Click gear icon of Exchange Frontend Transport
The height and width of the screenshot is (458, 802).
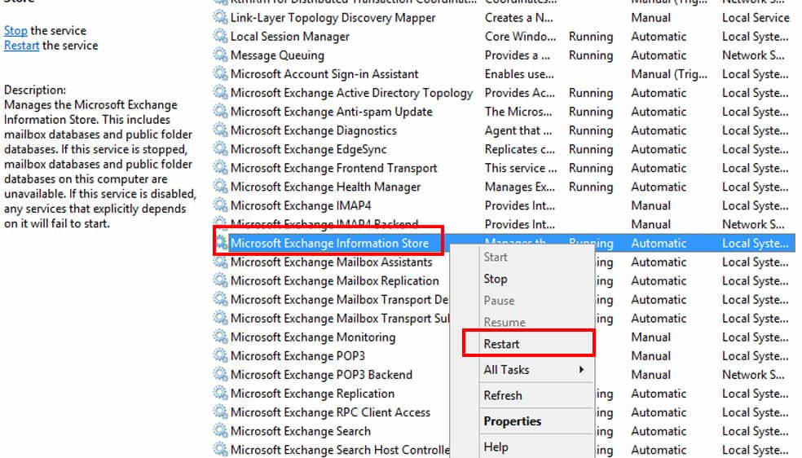point(220,168)
